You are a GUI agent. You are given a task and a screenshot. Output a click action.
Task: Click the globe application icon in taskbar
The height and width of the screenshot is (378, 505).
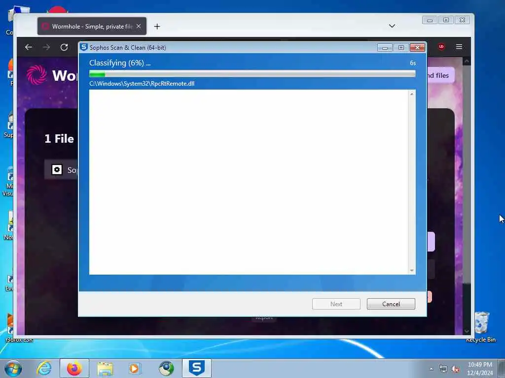click(166, 368)
